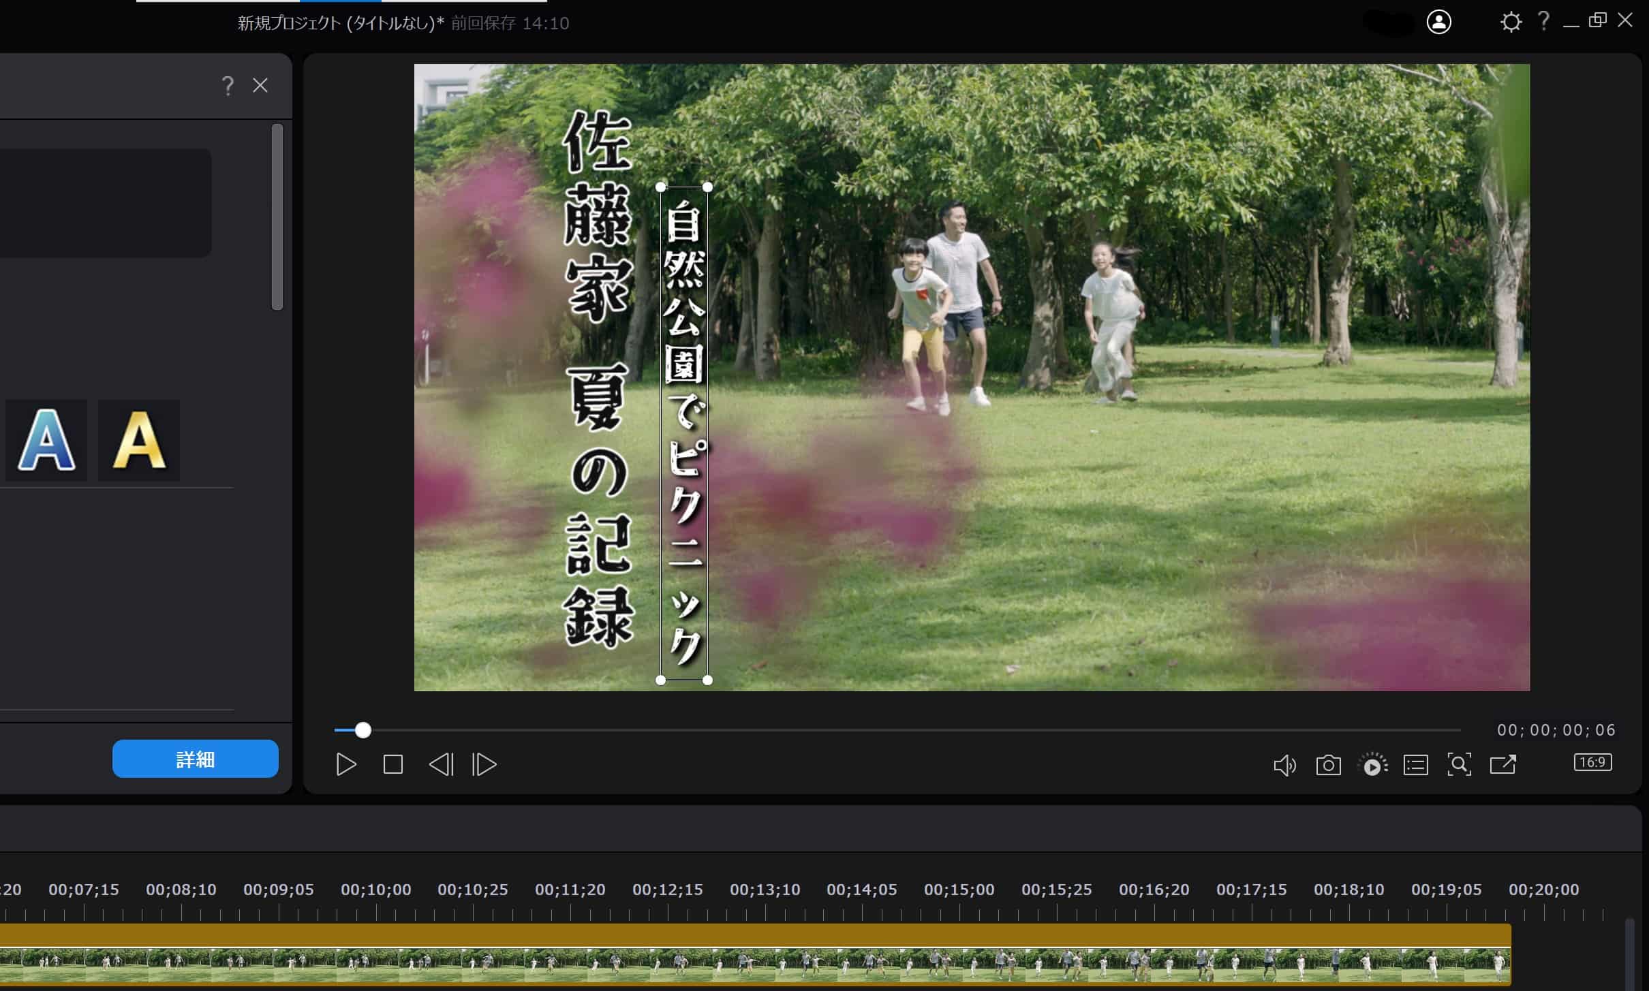1649x991 pixels.
Task: Open the preview volume speaker icon
Action: (1284, 765)
